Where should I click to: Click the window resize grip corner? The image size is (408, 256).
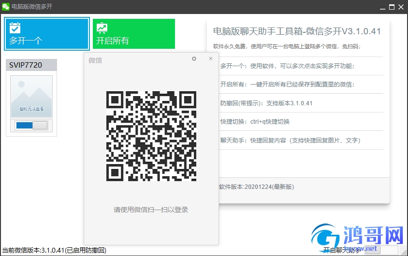[404, 252]
